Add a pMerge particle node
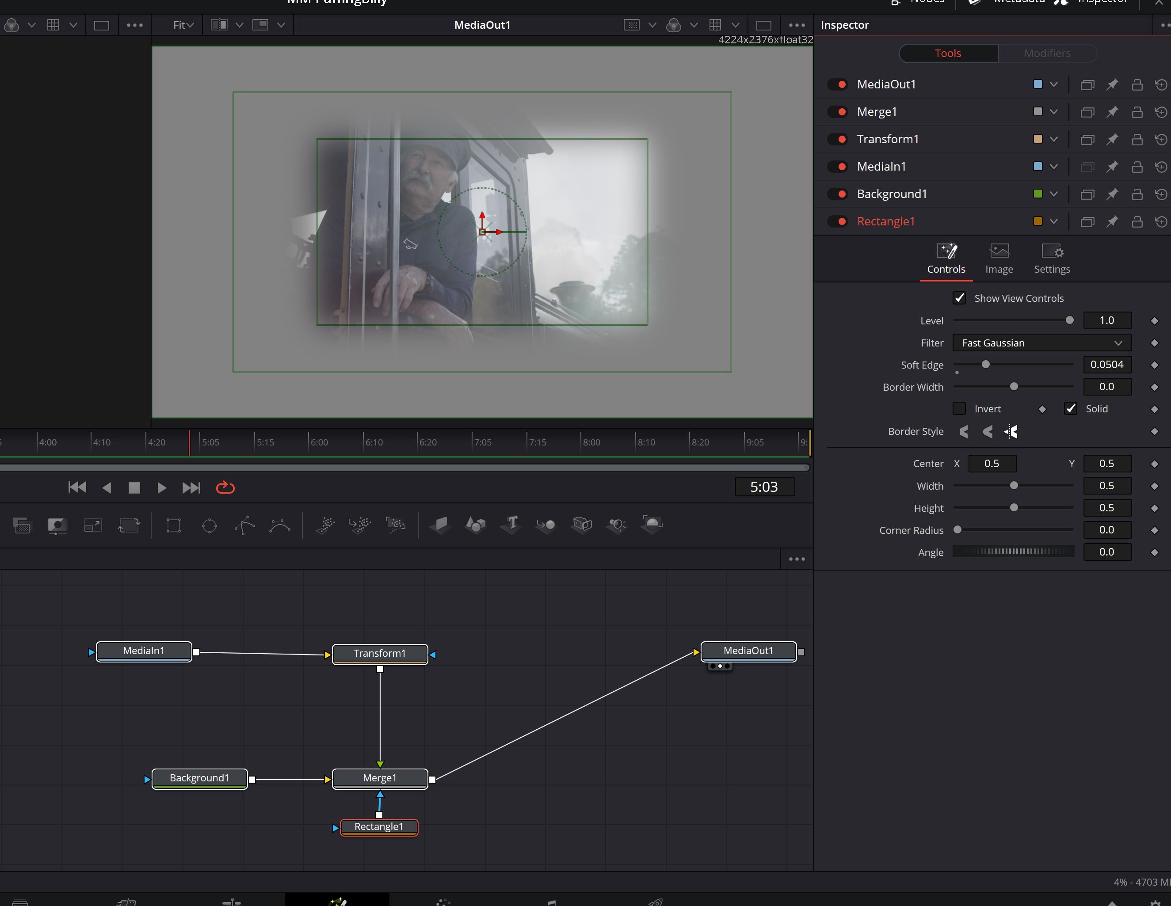 [x=360, y=525]
